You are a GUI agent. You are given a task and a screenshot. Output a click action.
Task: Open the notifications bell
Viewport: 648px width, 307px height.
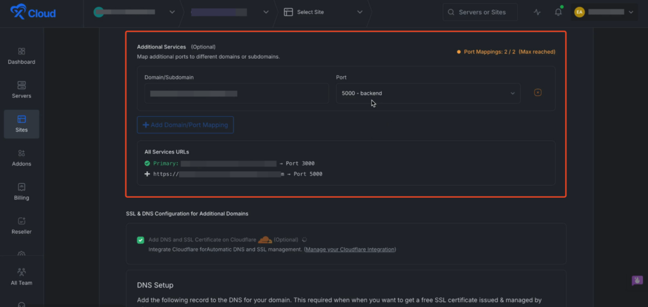pyautogui.click(x=558, y=12)
